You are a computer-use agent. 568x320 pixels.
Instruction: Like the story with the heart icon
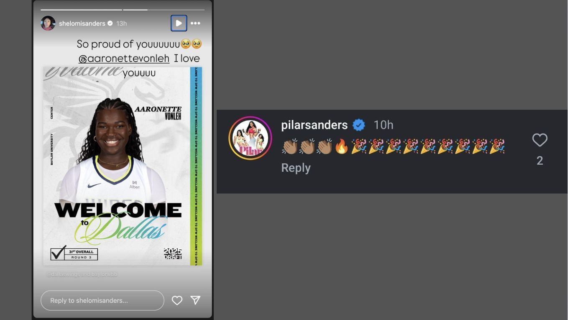point(177,300)
